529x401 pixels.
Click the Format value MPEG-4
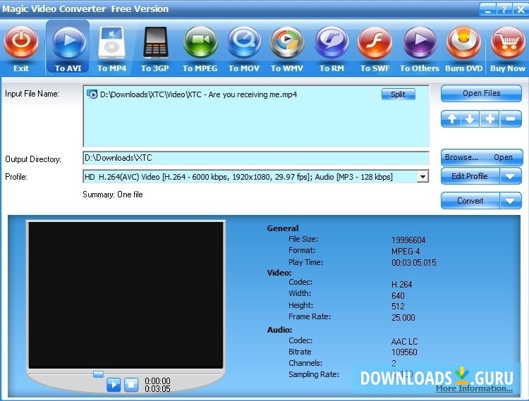click(406, 252)
